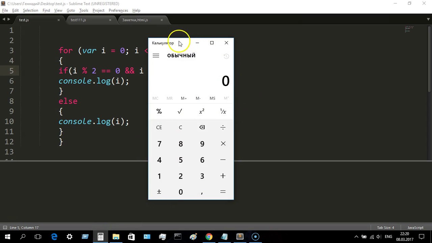Screen dimensions: 432x243
Task: Click digit 8 on the Calculator
Action: [180, 143]
